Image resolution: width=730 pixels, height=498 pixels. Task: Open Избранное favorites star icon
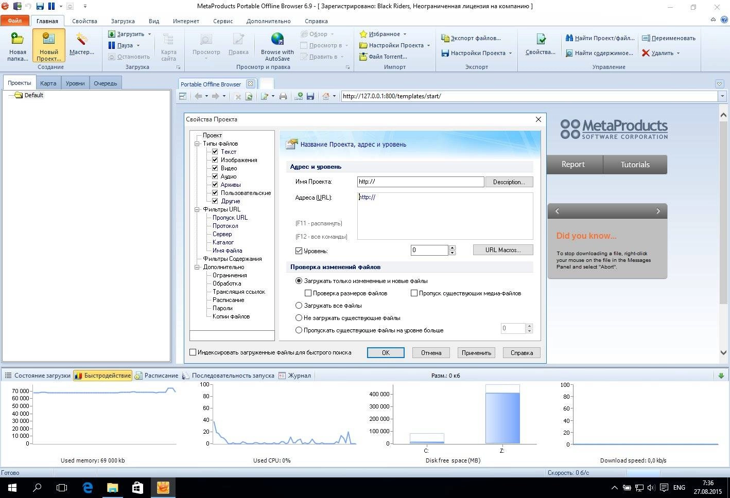tap(363, 34)
